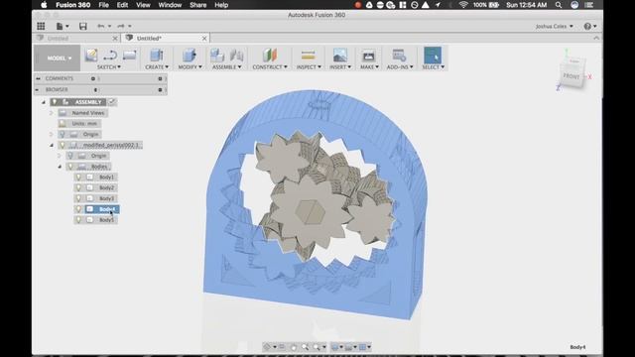The width and height of the screenshot is (635, 357).
Task: Open the View menu
Action: click(143, 5)
